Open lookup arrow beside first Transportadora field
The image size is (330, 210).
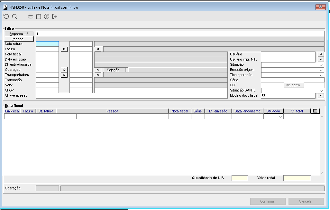[64, 75]
